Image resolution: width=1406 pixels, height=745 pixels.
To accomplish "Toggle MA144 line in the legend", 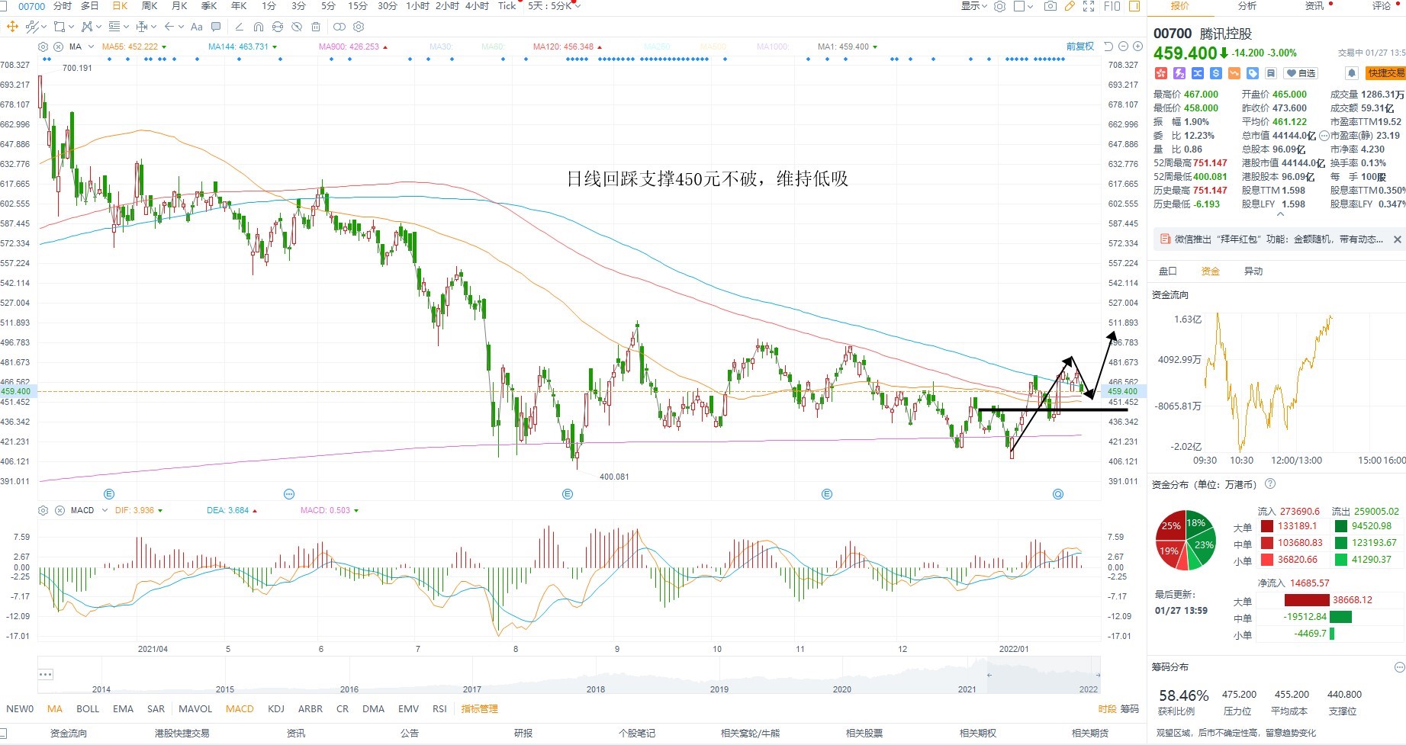I will (x=243, y=47).
